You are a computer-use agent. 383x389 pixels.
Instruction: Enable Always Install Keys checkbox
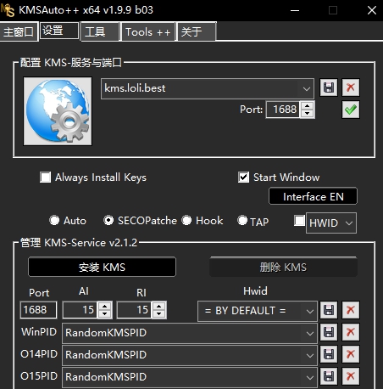[46, 178]
